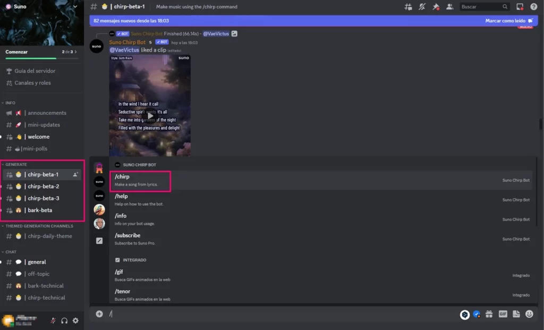Click round dark icon right of message input
This screenshot has height=330, width=544.
pyautogui.click(x=465, y=315)
